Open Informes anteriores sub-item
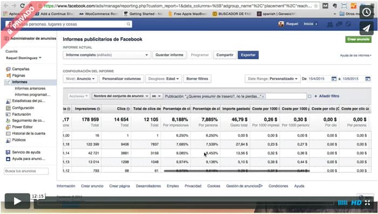The image size is (378, 214). [30, 88]
